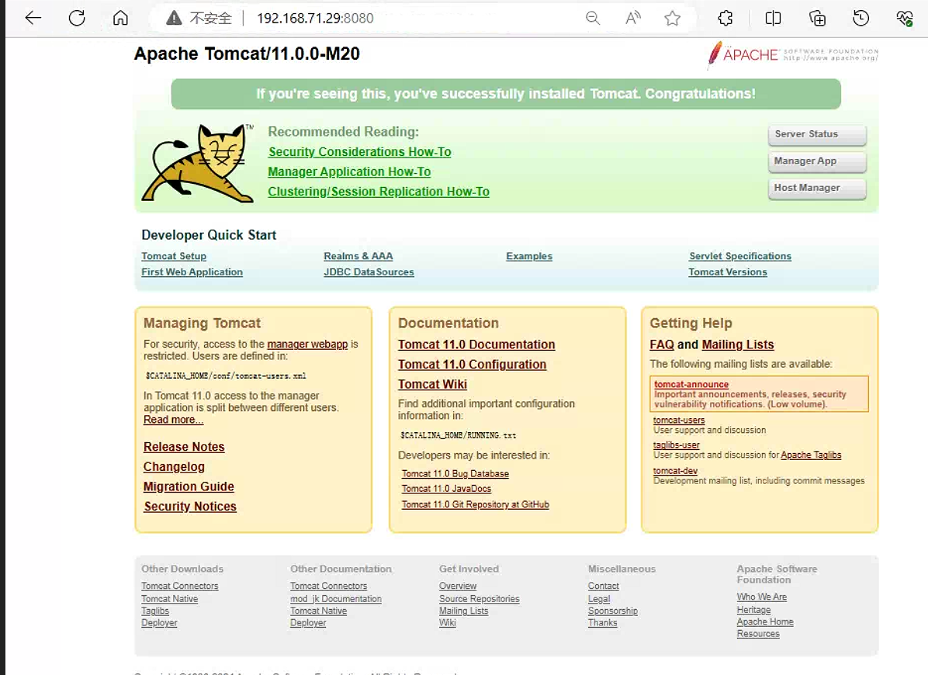Open Tomcat 11.0 Bug Database link
Viewport: 928px width, 675px height.
click(455, 474)
